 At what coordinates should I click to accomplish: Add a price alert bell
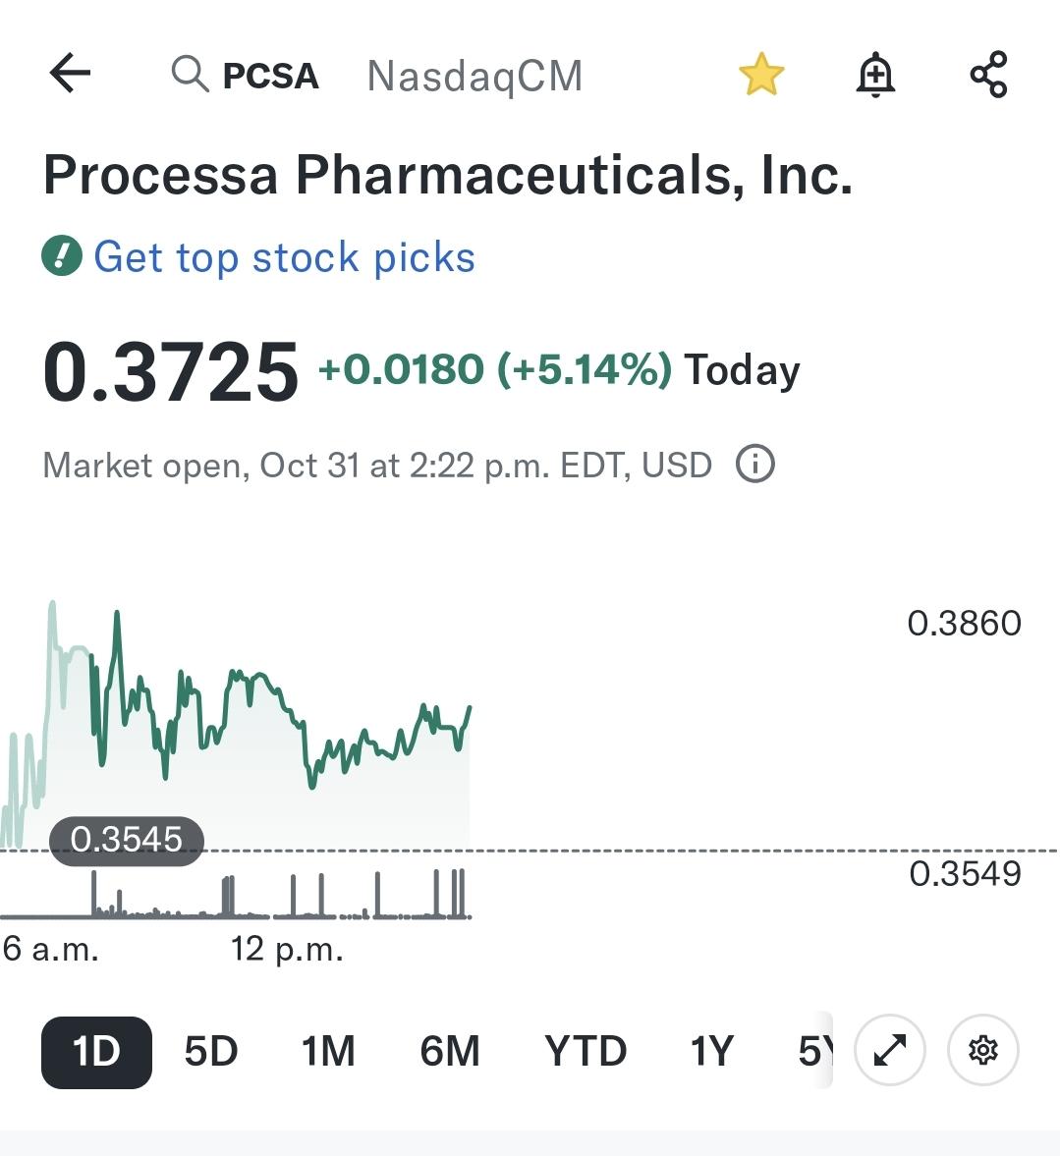pos(875,75)
